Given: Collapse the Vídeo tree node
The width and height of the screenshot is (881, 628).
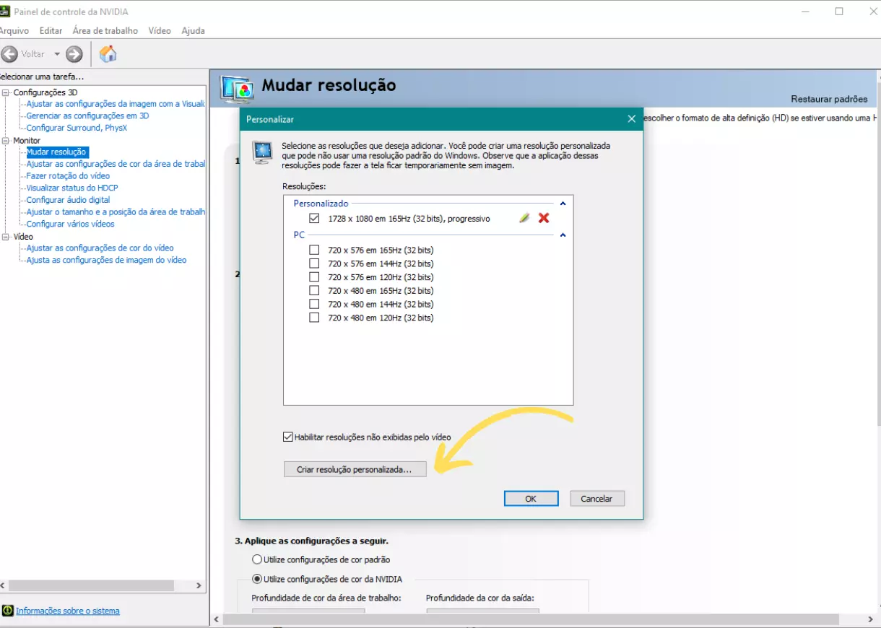Looking at the screenshot, I should click(x=6, y=237).
